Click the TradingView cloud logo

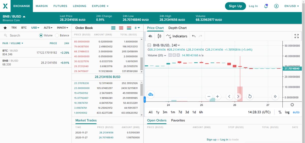click(150, 94)
